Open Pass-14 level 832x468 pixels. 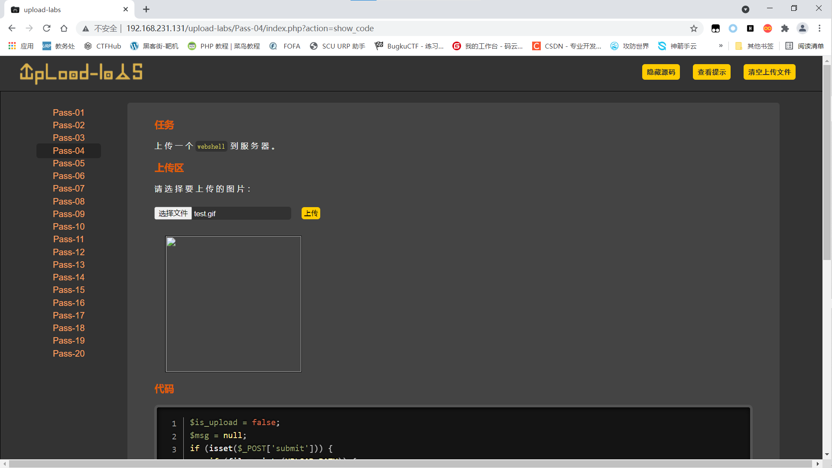coord(68,277)
